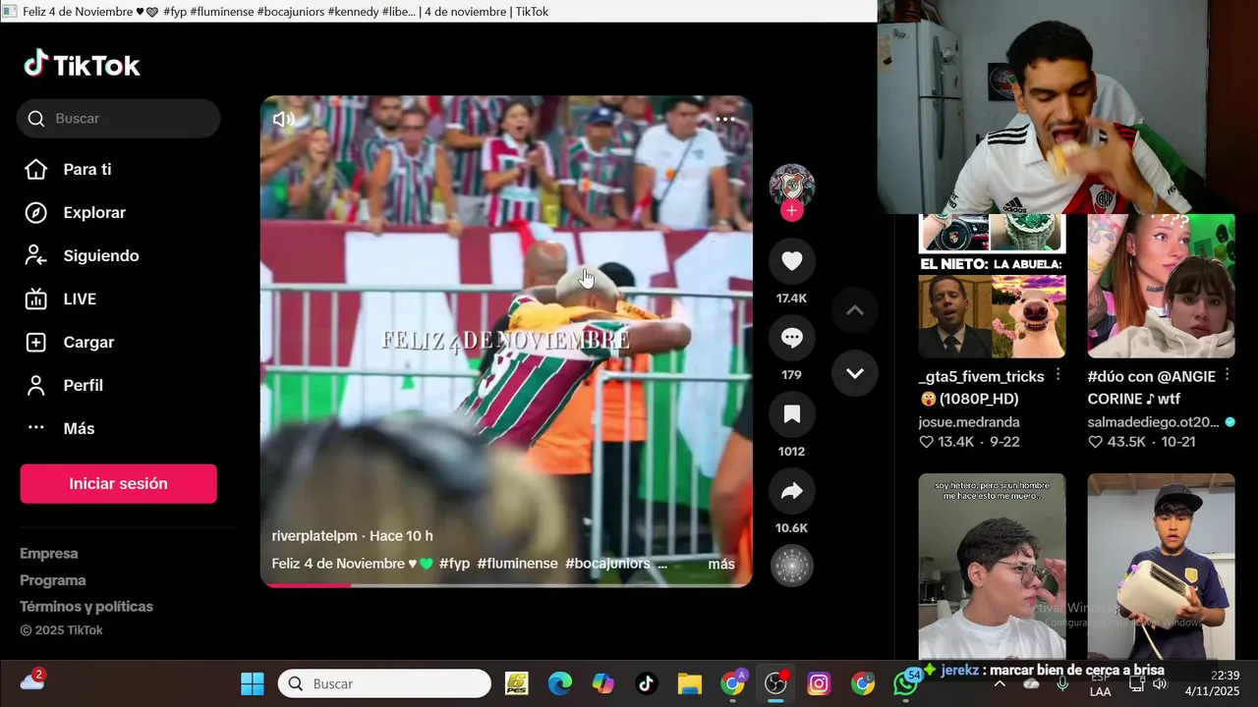Viewport: 1258px width, 707px height.
Task: Click the Iniciar sesión button
Action: tap(118, 483)
